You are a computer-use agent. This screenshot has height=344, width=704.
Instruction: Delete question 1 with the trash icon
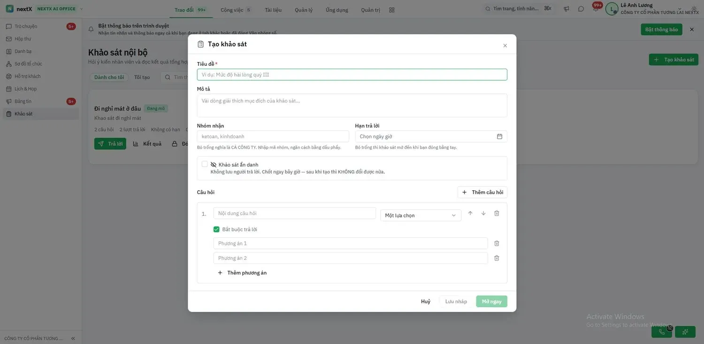coord(497,213)
